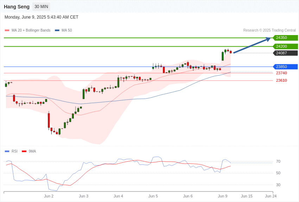The width and height of the screenshot is (299, 202).
Task: Click the red 9MA legend marker
Action: point(24,151)
